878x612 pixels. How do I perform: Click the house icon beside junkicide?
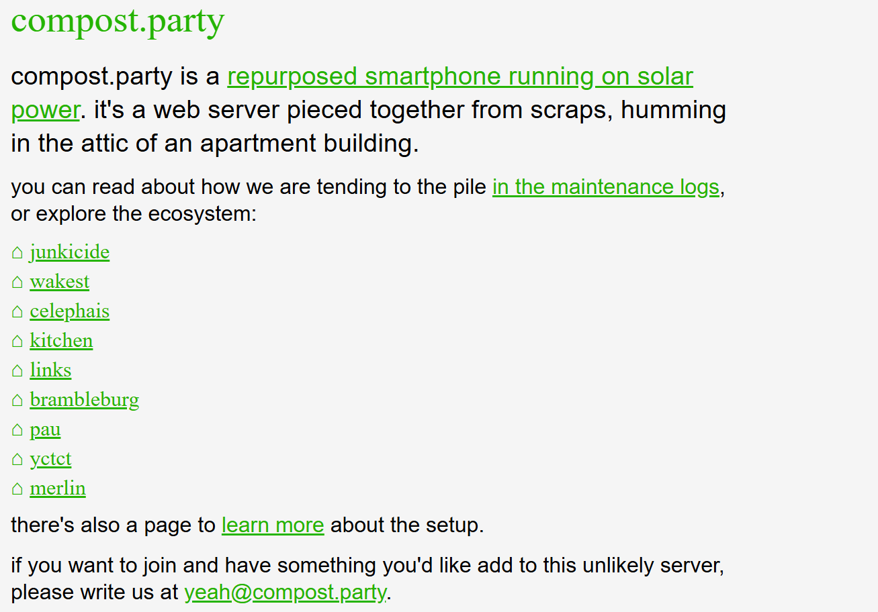pyautogui.click(x=17, y=253)
